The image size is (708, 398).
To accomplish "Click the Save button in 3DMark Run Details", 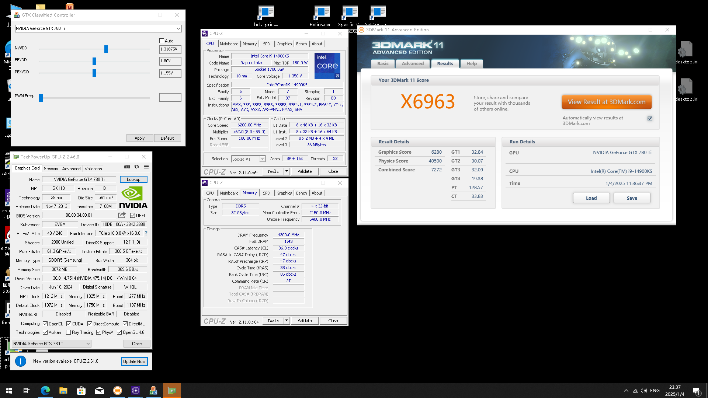I will [x=632, y=198].
